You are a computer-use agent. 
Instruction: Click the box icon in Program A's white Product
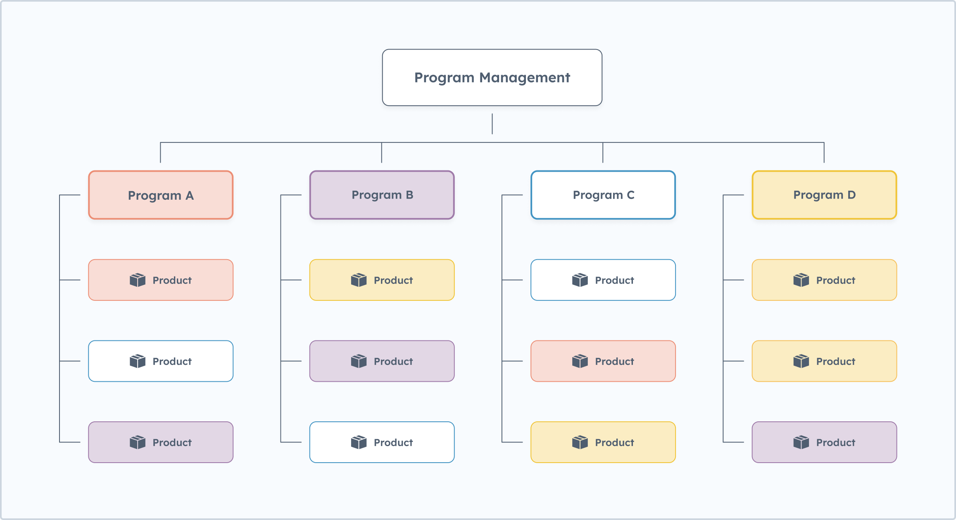pos(138,361)
